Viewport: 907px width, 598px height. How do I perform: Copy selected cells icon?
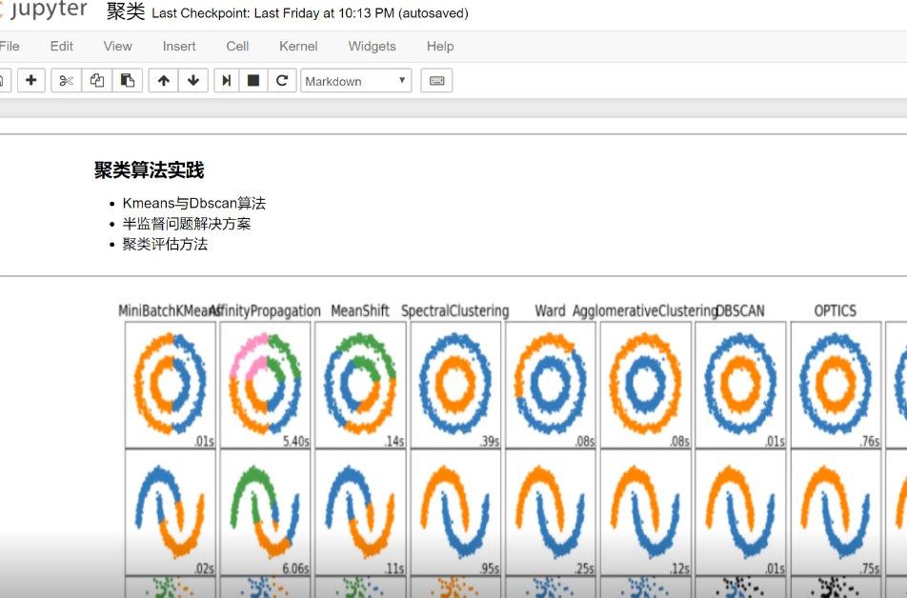[x=96, y=81]
